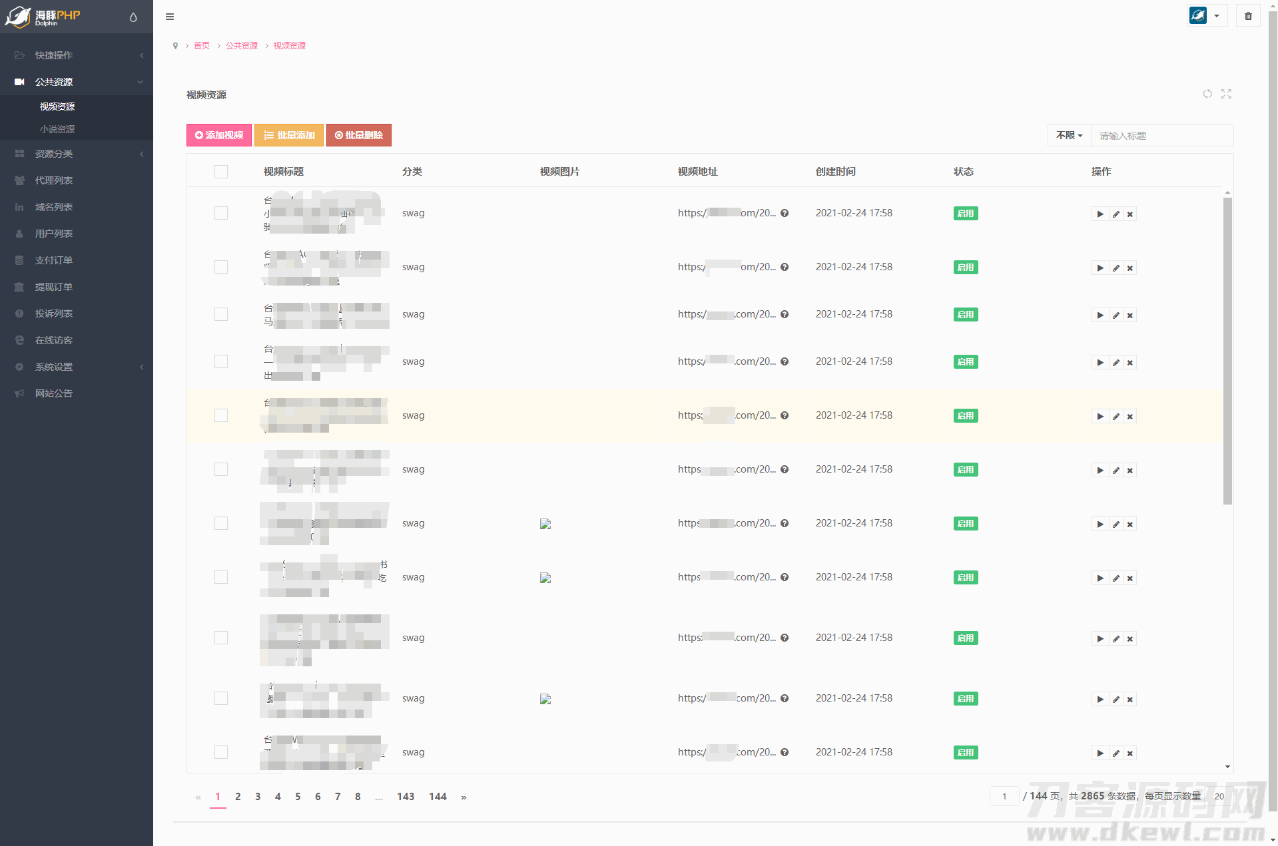1278x846 pixels.
Task: Click the hamburger sidebar toggle icon
Action: pyautogui.click(x=170, y=17)
